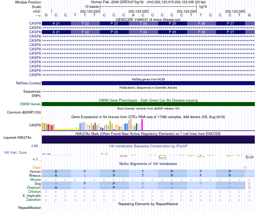Click the Common dbSNP(155) track label
255x214 pixels.
tap(24, 112)
